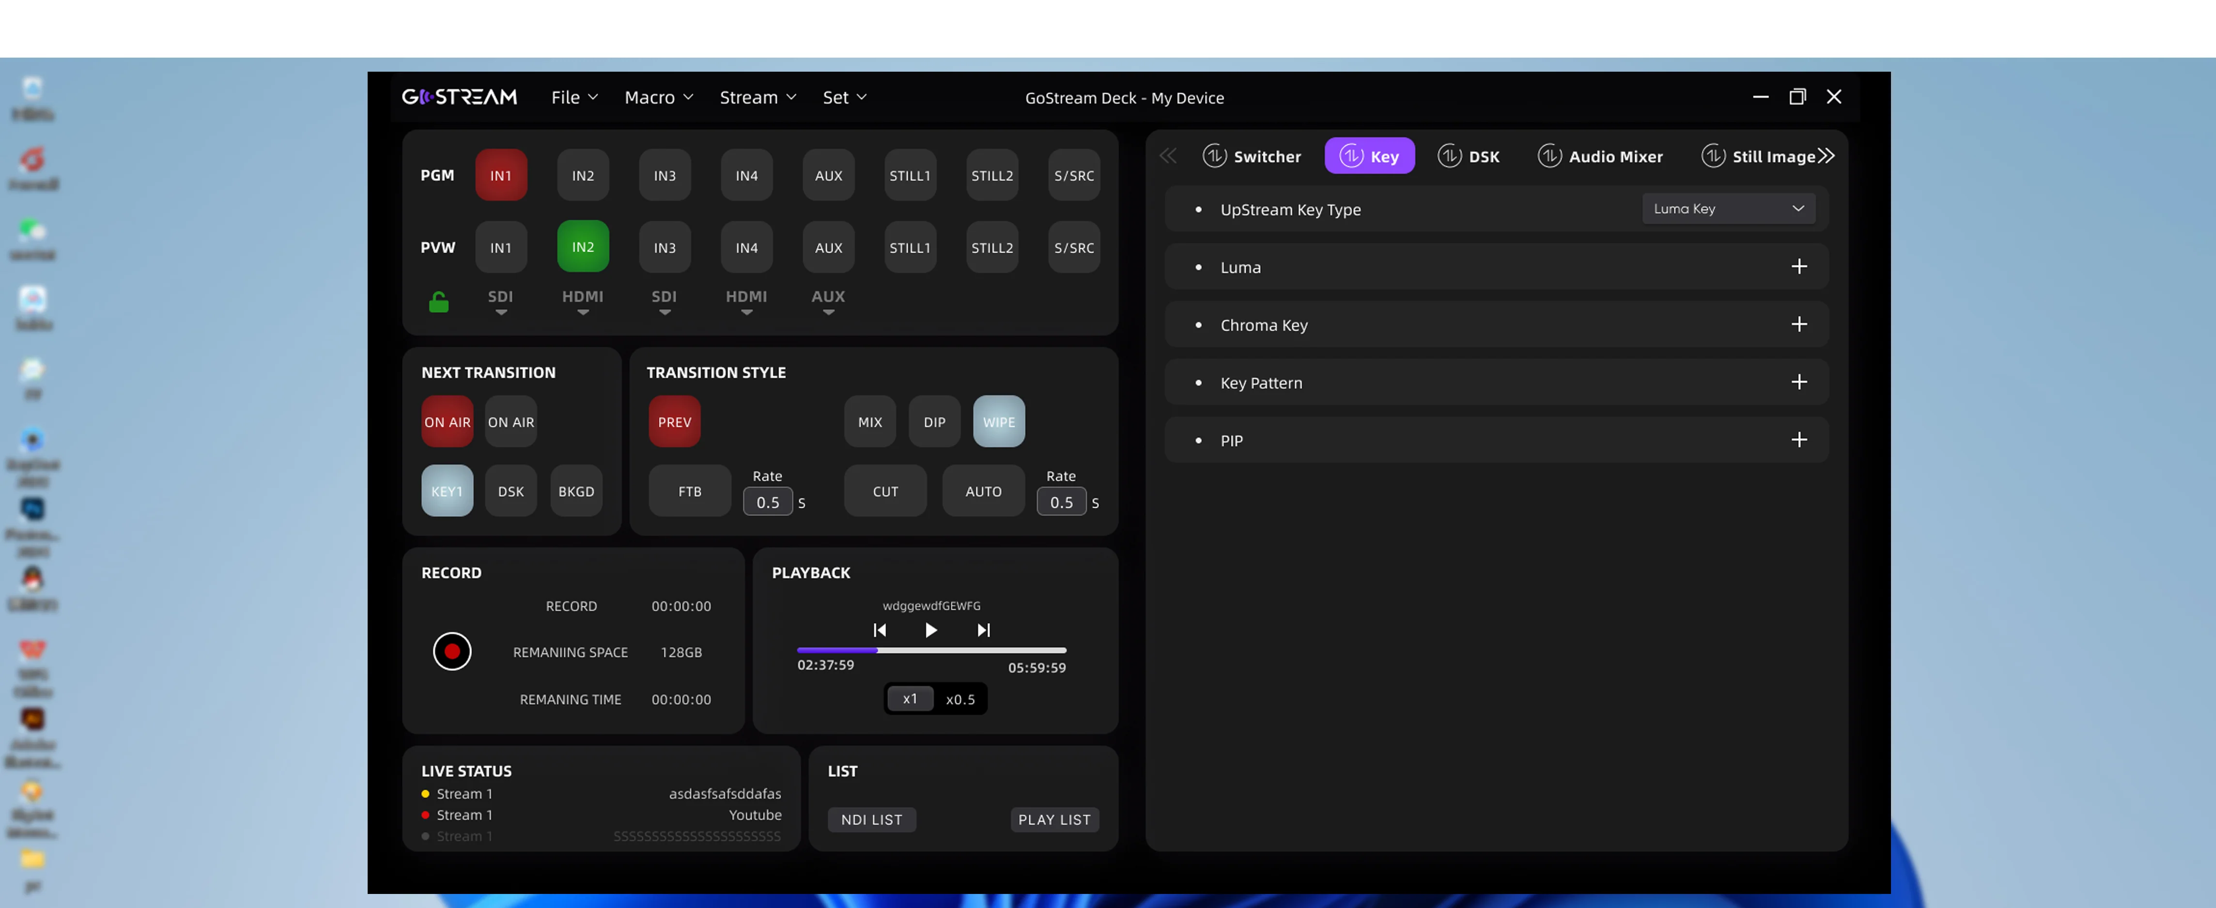Set playback speed to x0.5

(960, 699)
